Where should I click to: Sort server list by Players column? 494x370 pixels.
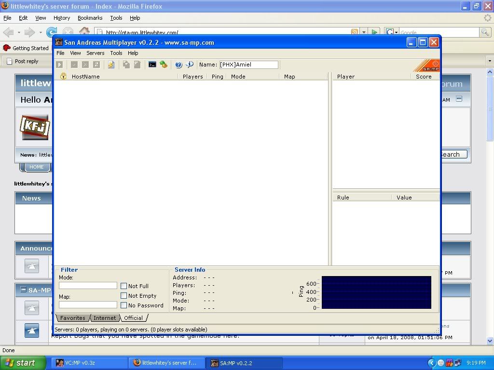click(192, 77)
